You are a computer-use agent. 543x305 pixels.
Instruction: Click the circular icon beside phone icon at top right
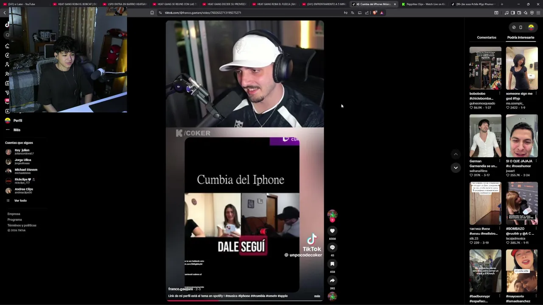(x=514, y=28)
